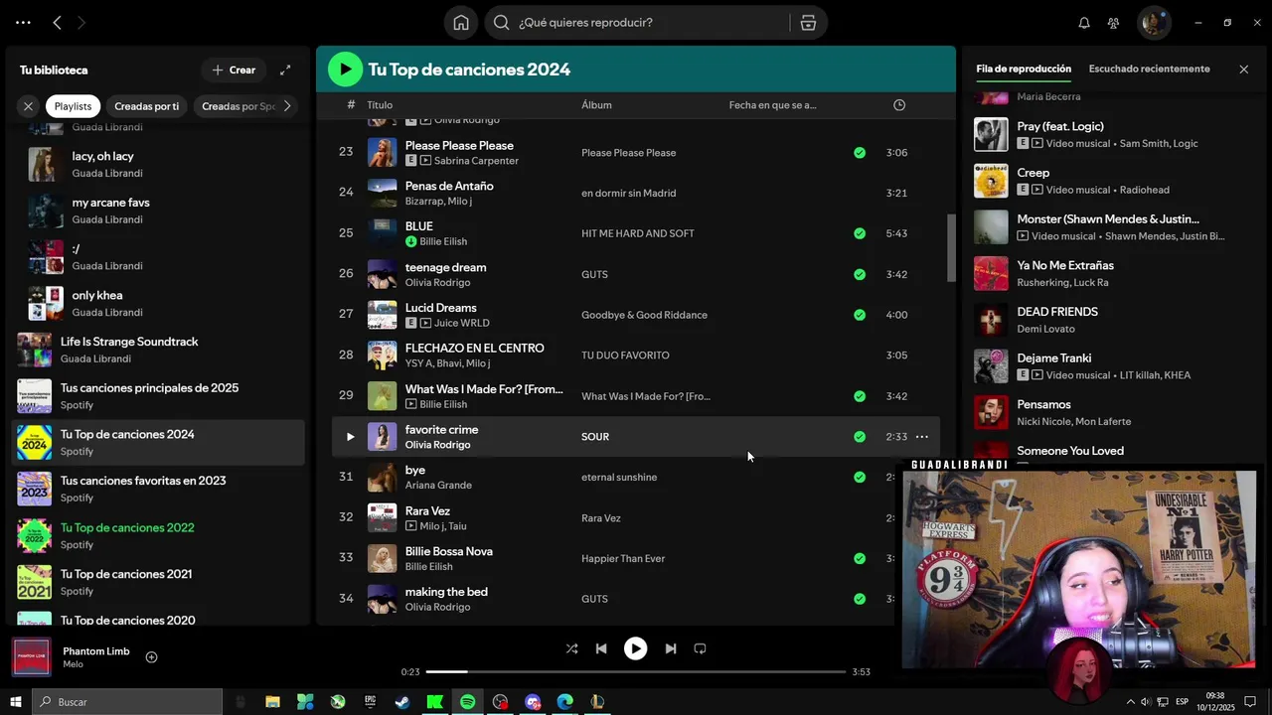Open Life Is Strange Soundtrack playlist
Viewport: 1272px width, 715px height.
click(159, 350)
